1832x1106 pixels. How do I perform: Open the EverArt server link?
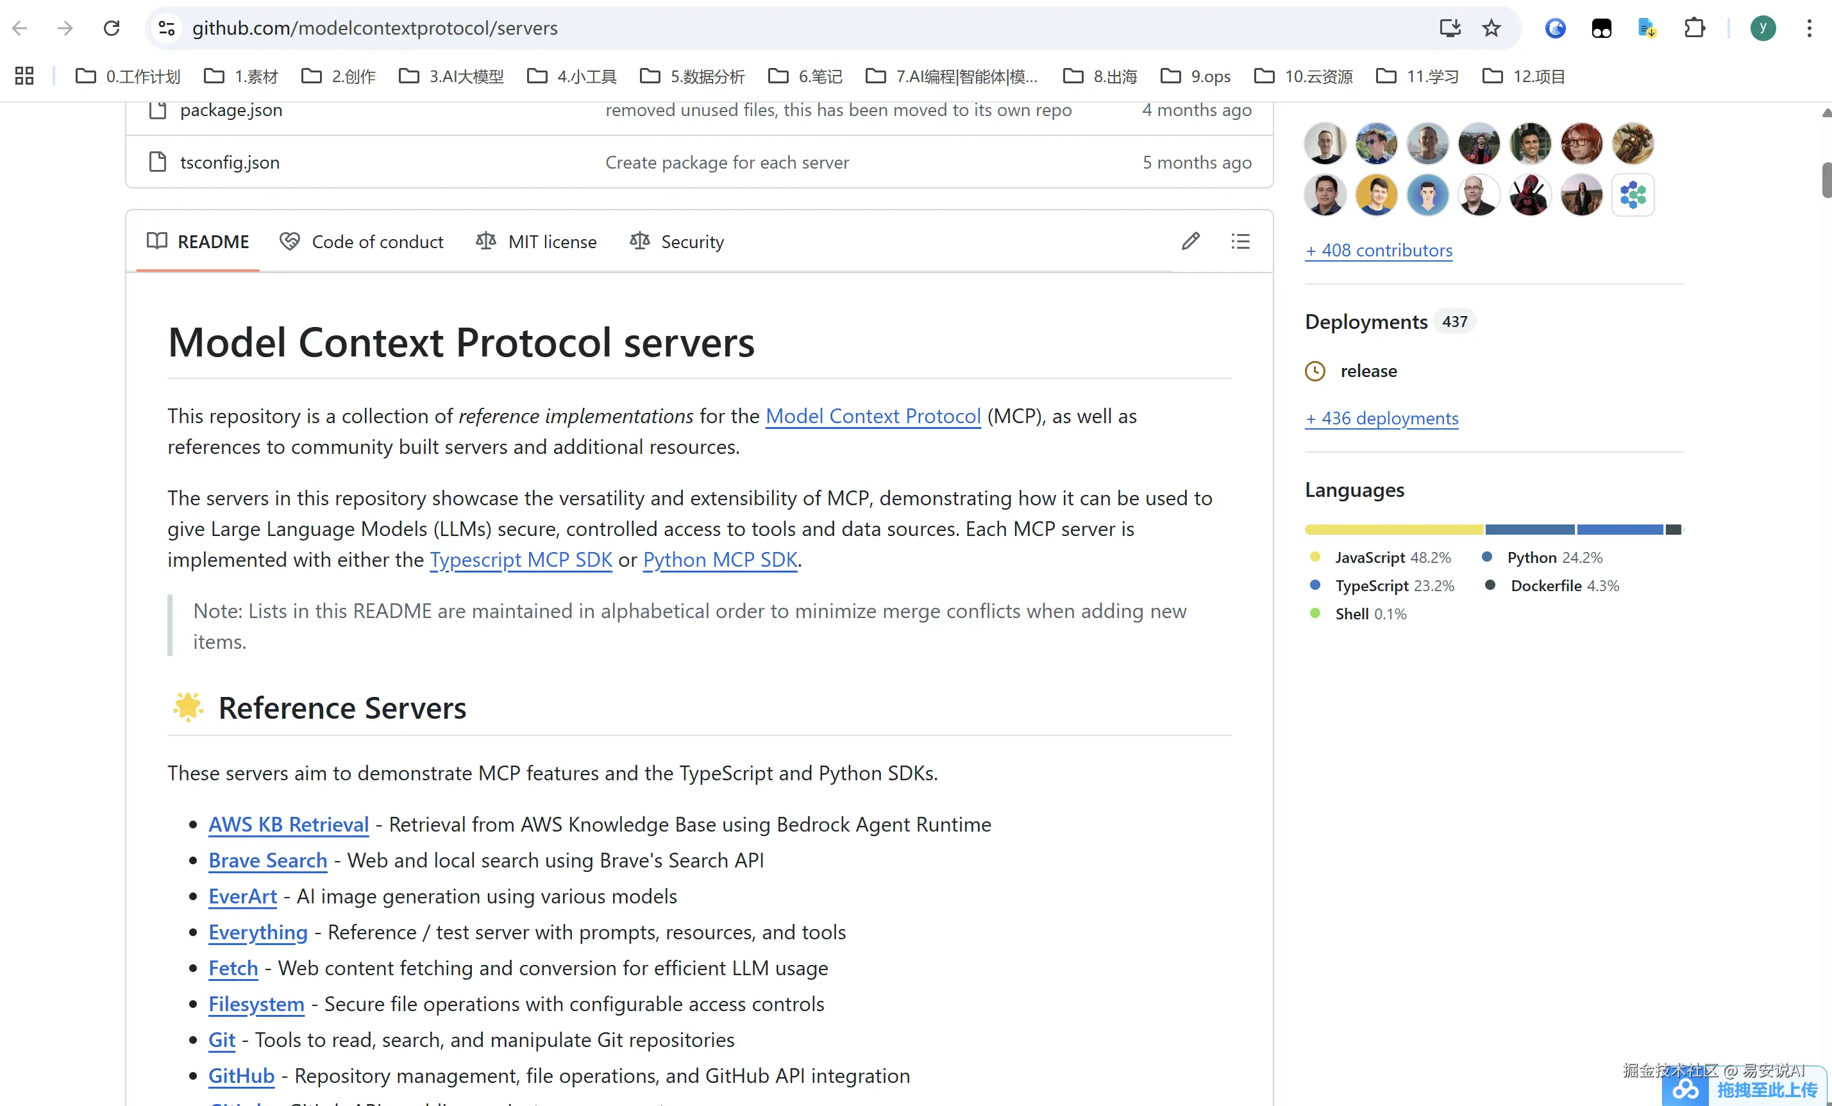point(242,896)
